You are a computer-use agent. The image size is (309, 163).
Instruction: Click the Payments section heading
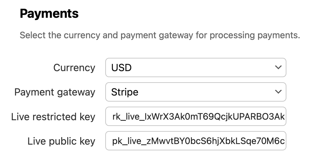point(49,14)
